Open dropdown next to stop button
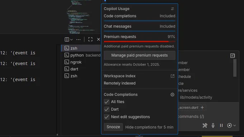This screenshot has width=244, height=137. click(235, 126)
